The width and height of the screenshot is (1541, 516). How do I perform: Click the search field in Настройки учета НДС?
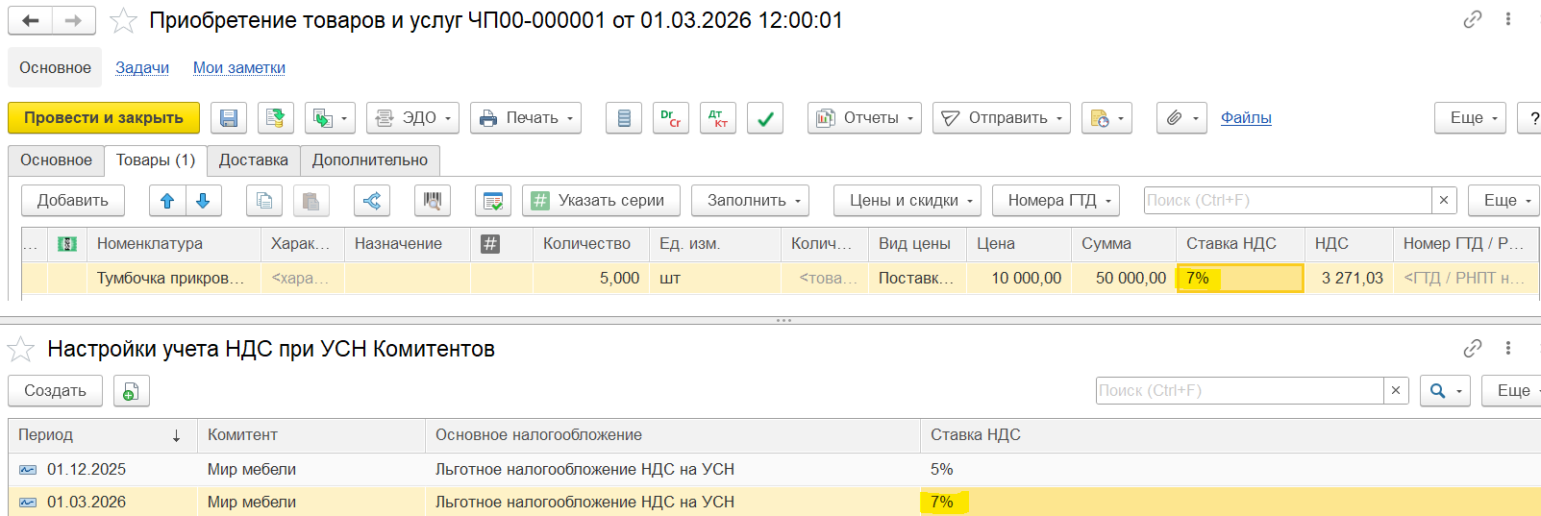(x=1238, y=391)
